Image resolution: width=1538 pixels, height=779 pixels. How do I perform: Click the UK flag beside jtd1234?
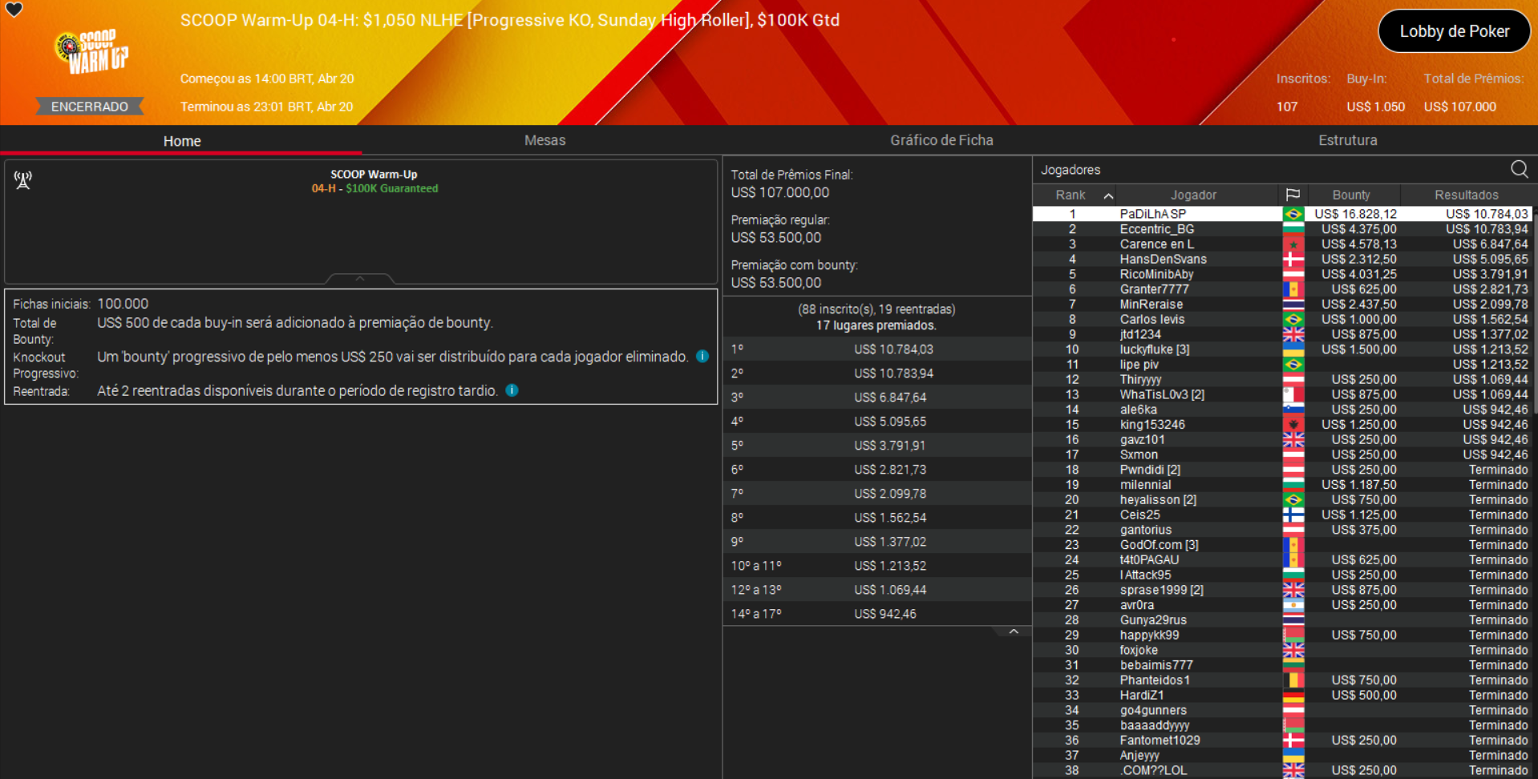(x=1293, y=335)
